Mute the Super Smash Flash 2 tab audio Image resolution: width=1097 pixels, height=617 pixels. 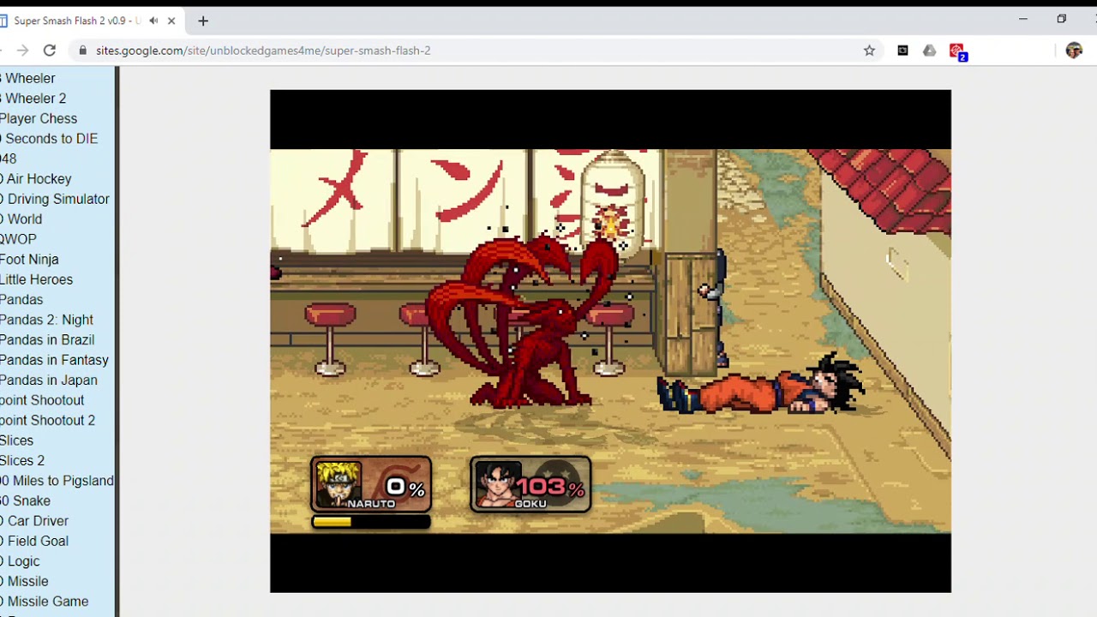153,21
